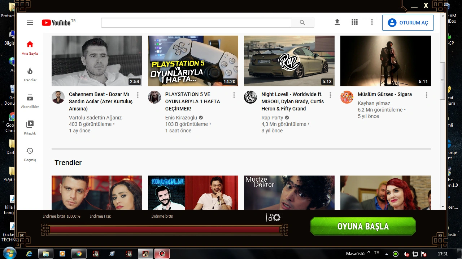
Task: Click the red circular taskbar app icon
Action: [x=162, y=254]
